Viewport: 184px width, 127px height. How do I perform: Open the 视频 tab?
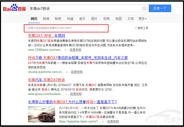click(x=106, y=19)
